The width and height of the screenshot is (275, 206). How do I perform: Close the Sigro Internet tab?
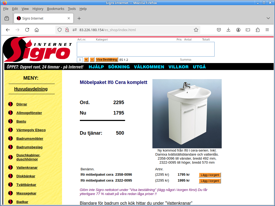[69, 18]
